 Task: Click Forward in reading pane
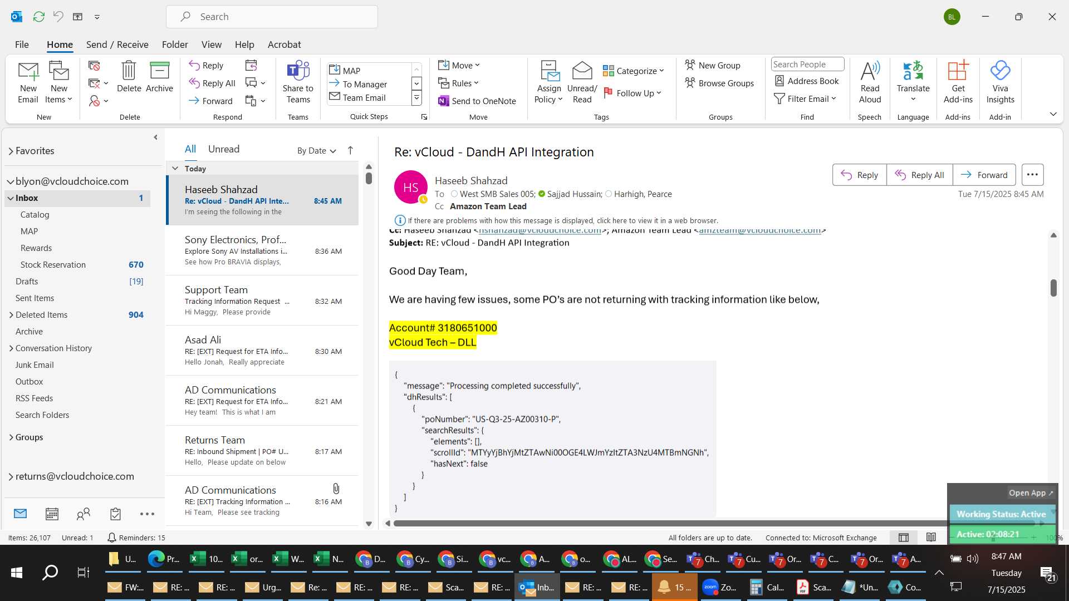984,175
